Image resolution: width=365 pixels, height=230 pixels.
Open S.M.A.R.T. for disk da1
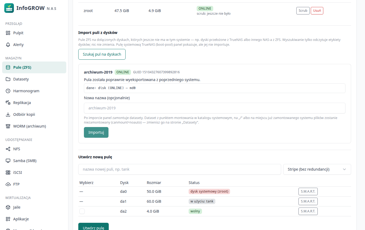(308, 201)
